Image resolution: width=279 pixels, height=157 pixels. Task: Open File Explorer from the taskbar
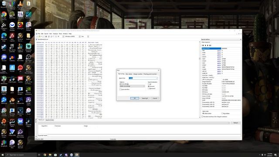[x=50, y=155]
